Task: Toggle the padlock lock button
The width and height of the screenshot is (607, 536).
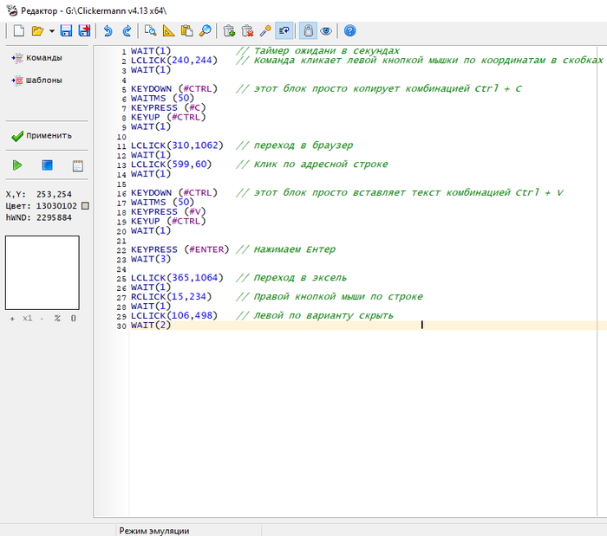Action: tap(307, 31)
